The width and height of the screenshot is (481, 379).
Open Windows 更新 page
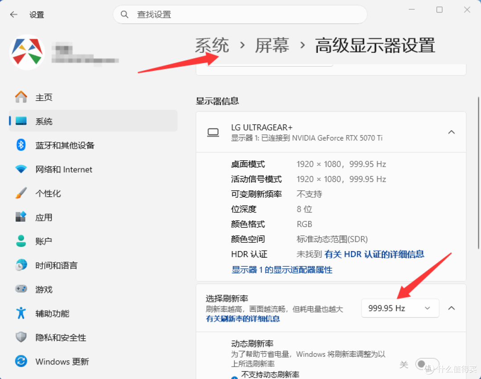click(93, 361)
